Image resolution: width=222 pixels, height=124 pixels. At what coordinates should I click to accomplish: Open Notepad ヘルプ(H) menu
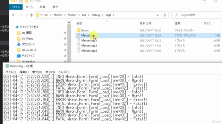64,72
